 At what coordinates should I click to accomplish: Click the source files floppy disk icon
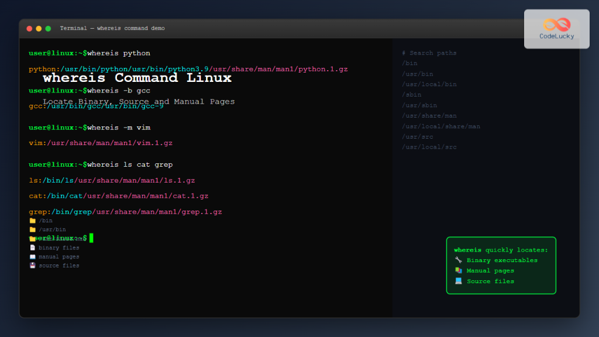[32, 265]
